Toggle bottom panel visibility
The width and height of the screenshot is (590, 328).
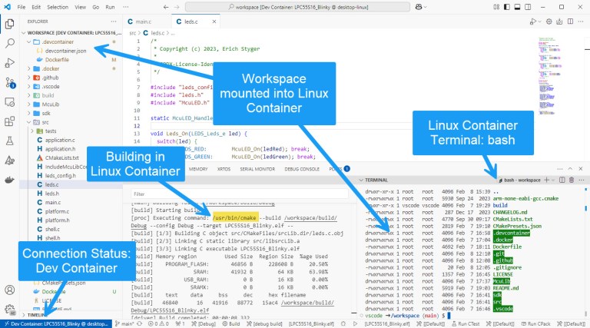517,7
